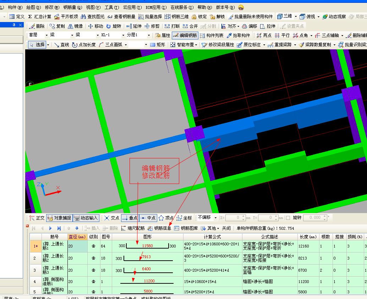The width and height of the screenshot is (367, 299).
Task: Toggle 垂点 perpendicular snap
Action: point(130,218)
